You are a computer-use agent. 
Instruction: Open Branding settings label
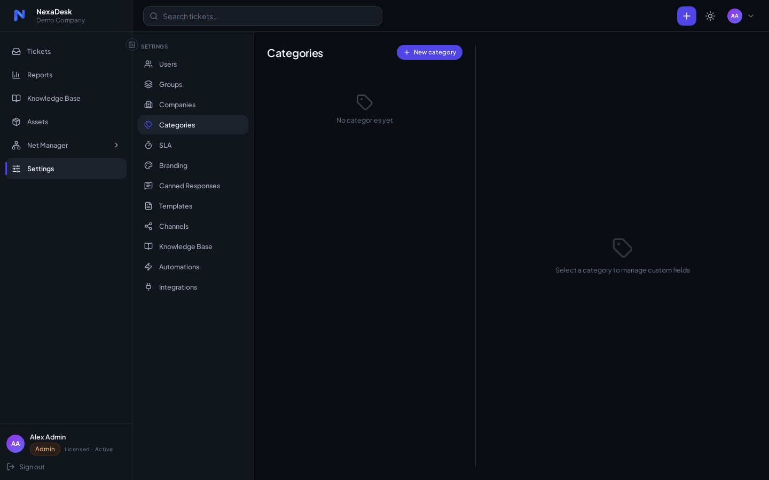[x=173, y=165]
